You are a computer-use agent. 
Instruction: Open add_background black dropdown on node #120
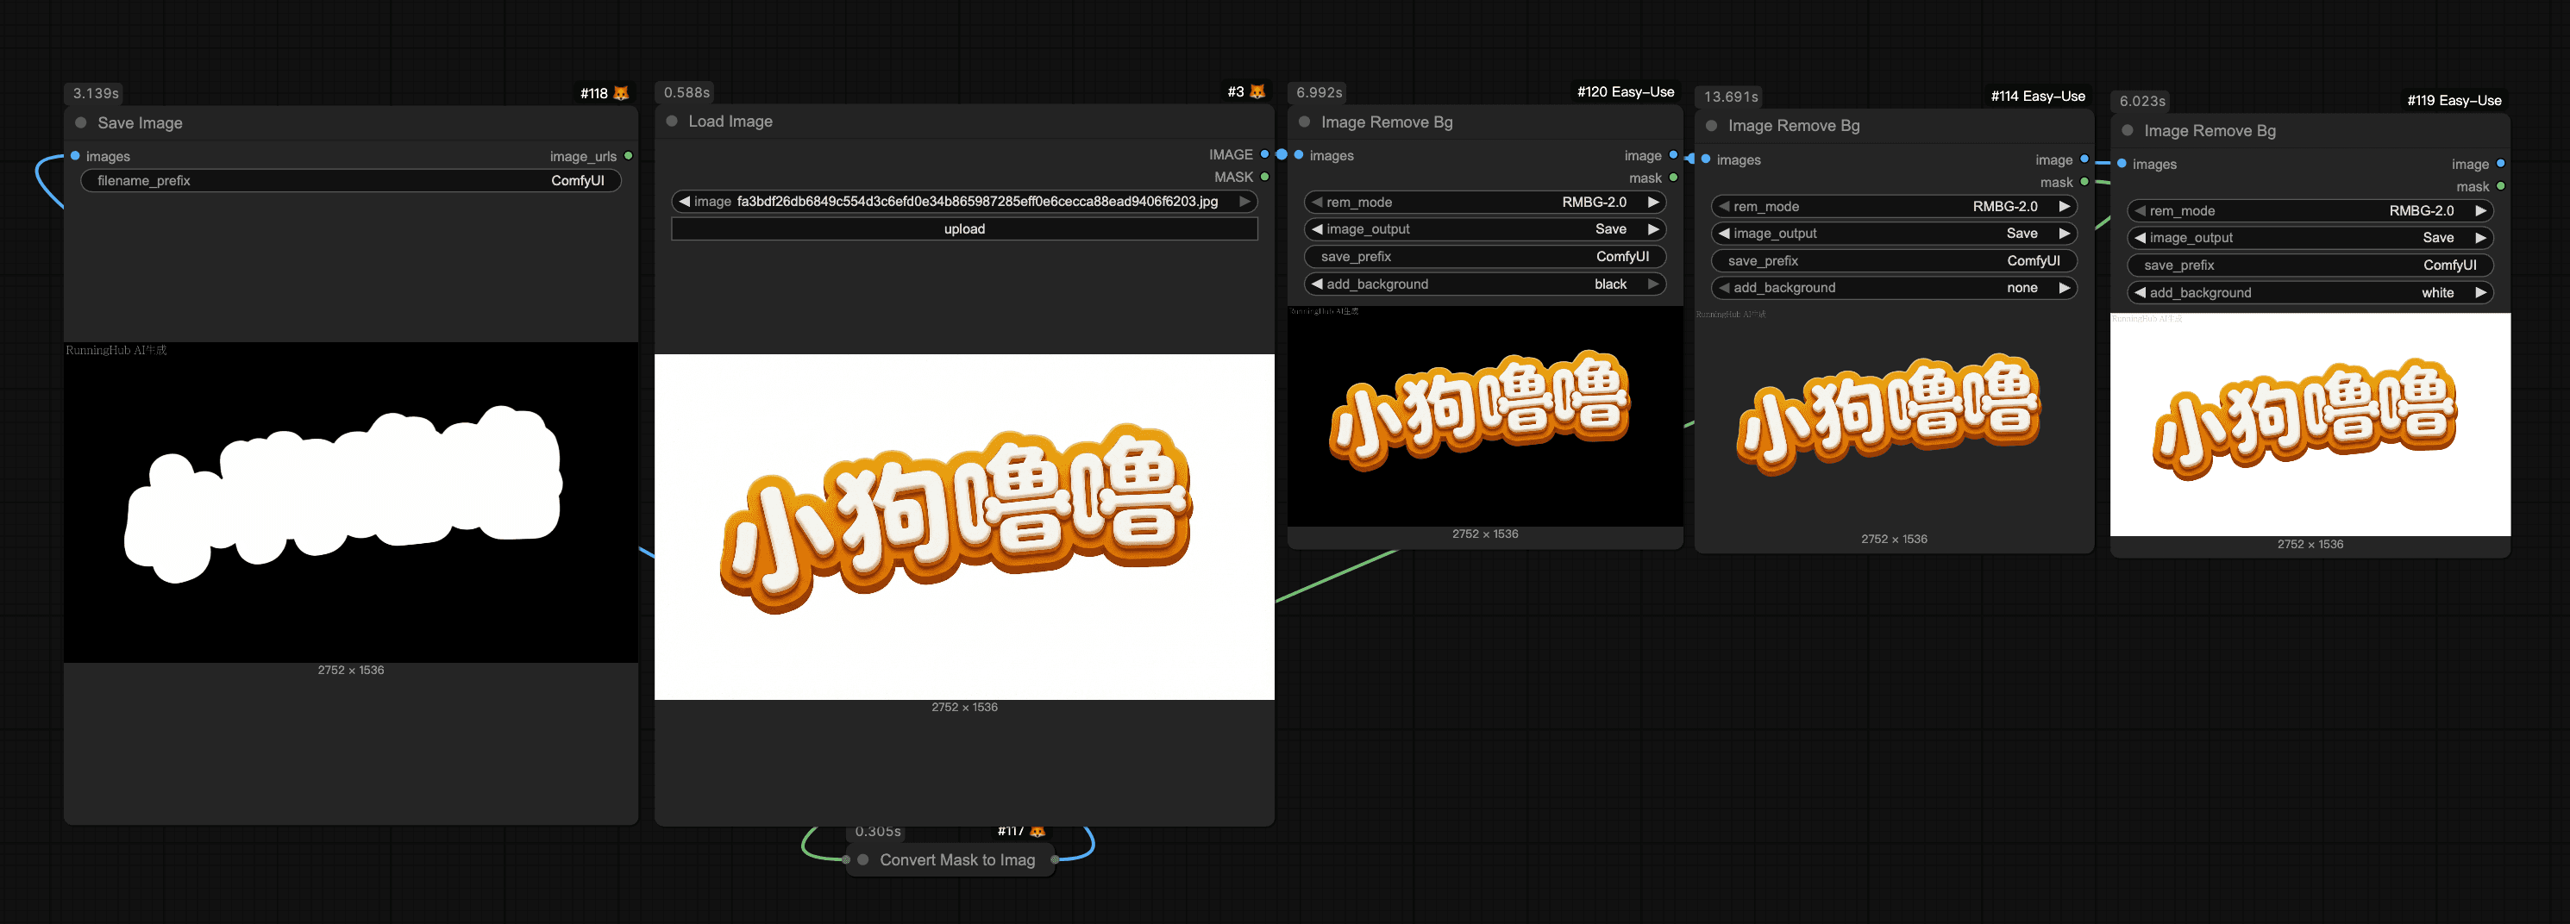coord(1484,284)
